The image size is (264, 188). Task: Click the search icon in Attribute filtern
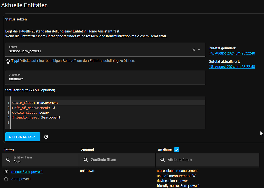pos(162,160)
